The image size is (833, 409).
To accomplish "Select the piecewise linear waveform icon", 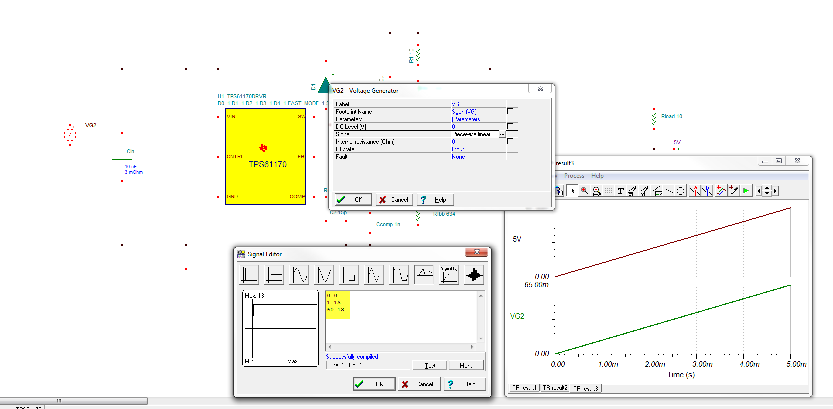I will [424, 275].
